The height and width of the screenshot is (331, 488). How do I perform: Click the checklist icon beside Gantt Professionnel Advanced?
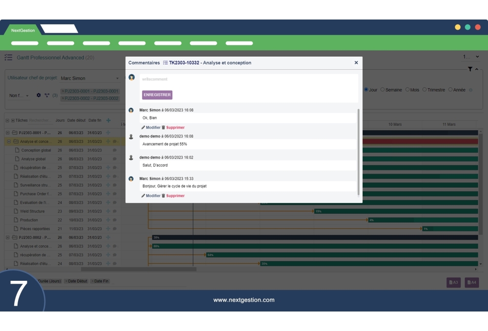click(8, 57)
